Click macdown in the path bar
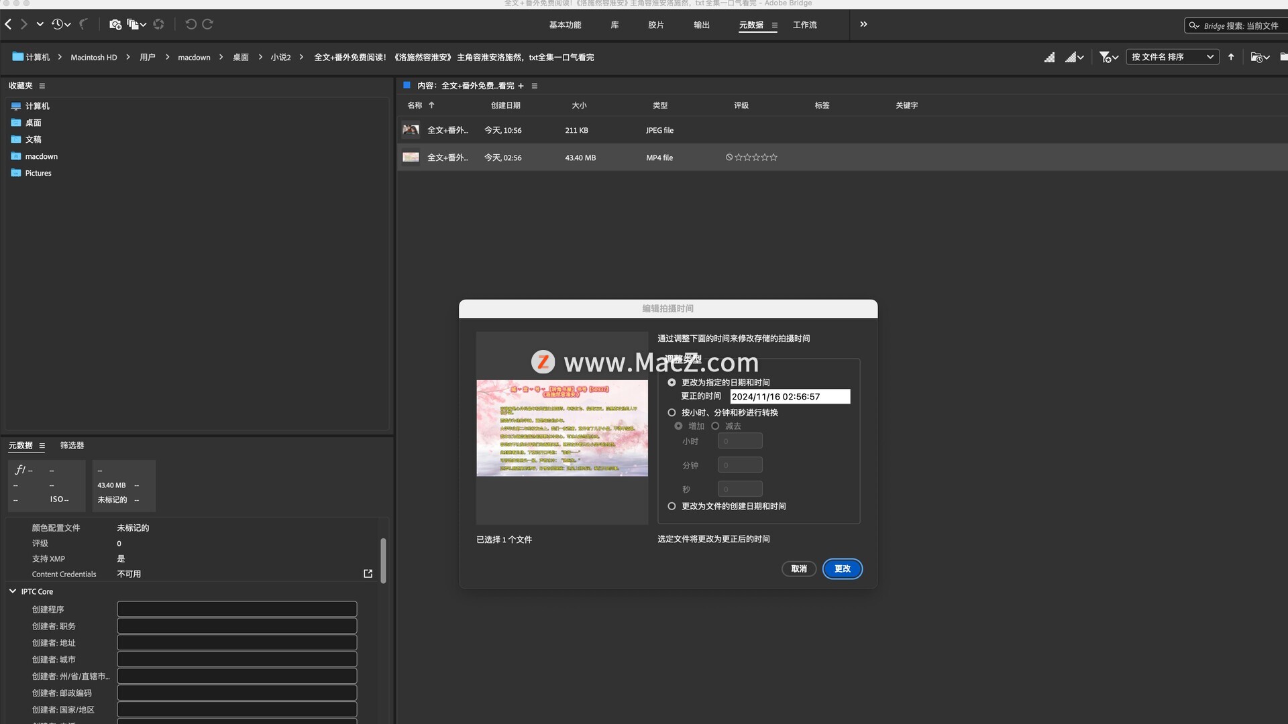This screenshot has width=1288, height=724. [194, 57]
